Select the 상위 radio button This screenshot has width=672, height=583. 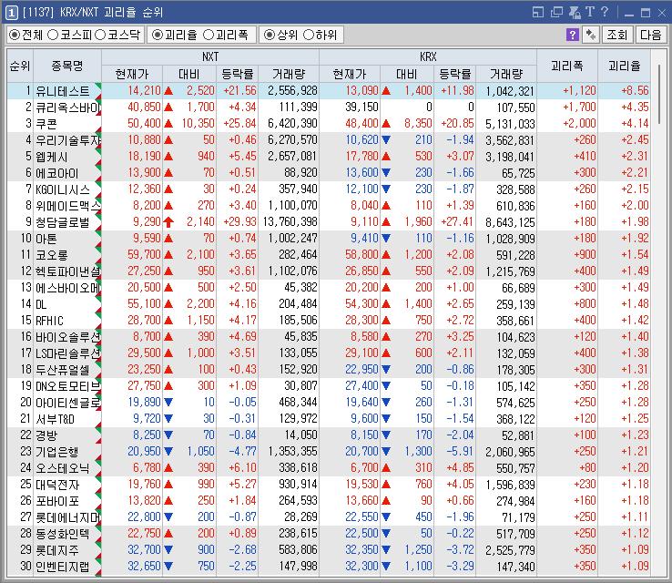click(x=270, y=35)
